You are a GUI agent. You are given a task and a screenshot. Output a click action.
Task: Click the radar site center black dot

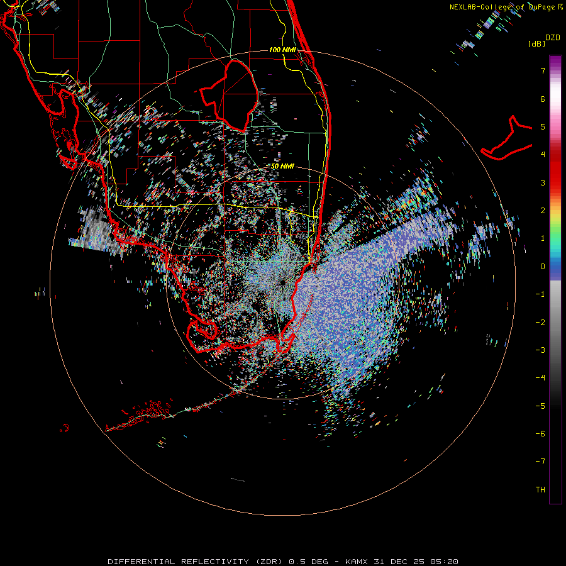click(x=282, y=283)
